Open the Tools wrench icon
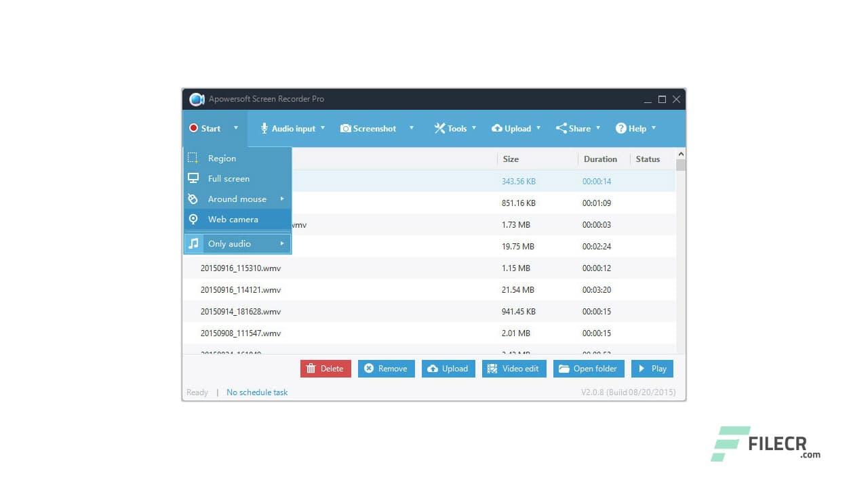 tap(439, 128)
